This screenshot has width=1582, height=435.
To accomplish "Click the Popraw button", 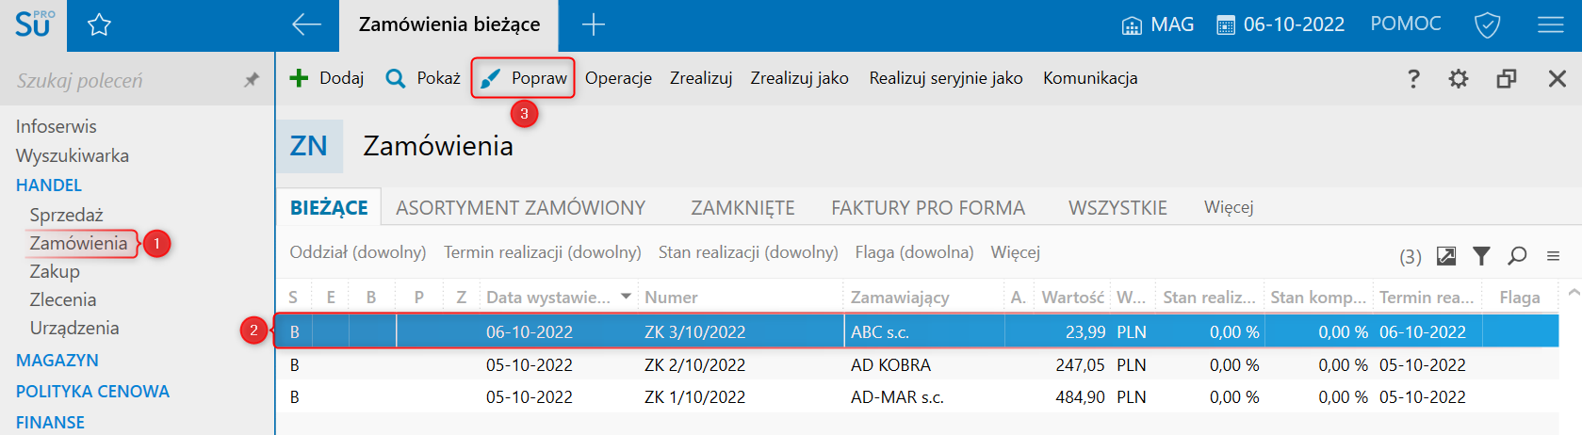I will click(523, 78).
